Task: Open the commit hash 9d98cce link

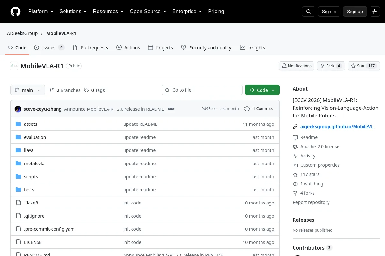Action: click(209, 109)
